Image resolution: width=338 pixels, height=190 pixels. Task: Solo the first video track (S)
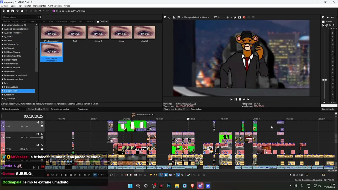pyautogui.click(x=42, y=122)
